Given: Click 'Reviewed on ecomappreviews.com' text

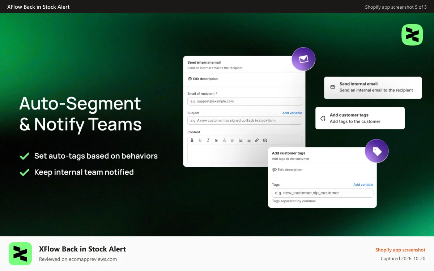Looking at the screenshot, I should coord(78,259).
